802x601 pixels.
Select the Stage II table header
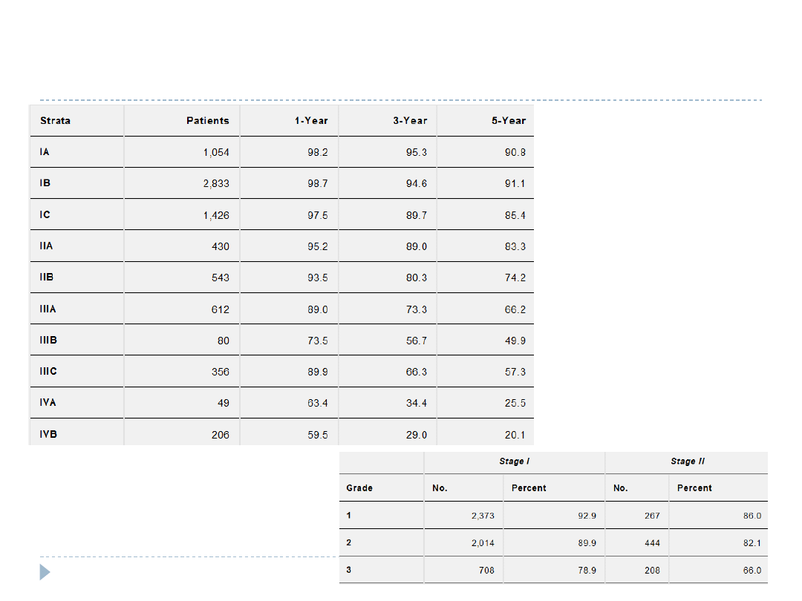[687, 462]
